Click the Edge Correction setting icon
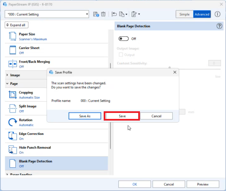 click(x=13, y=136)
